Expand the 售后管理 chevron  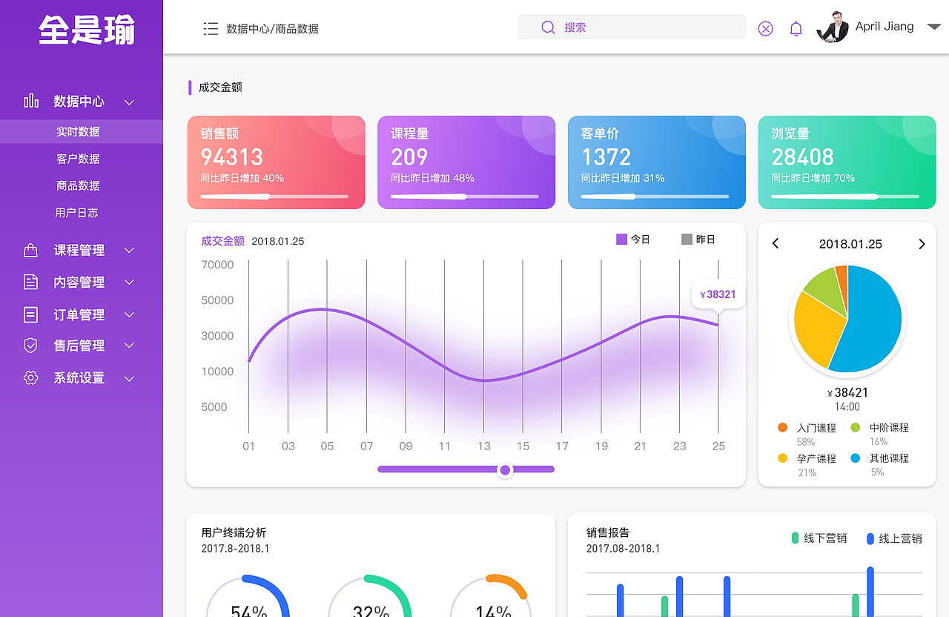tap(129, 346)
